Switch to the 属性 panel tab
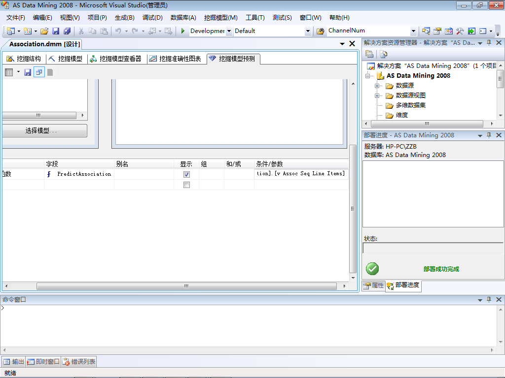The height and width of the screenshot is (378, 505). pyautogui.click(x=374, y=285)
